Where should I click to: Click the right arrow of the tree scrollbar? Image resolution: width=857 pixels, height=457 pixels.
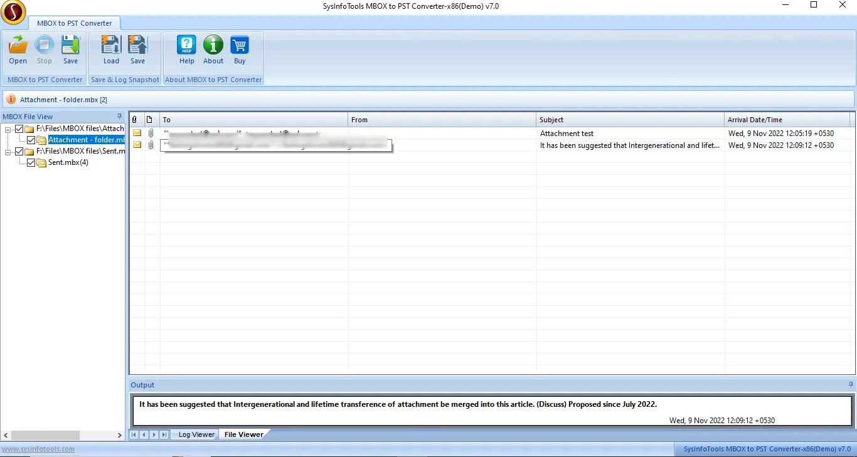120,435
